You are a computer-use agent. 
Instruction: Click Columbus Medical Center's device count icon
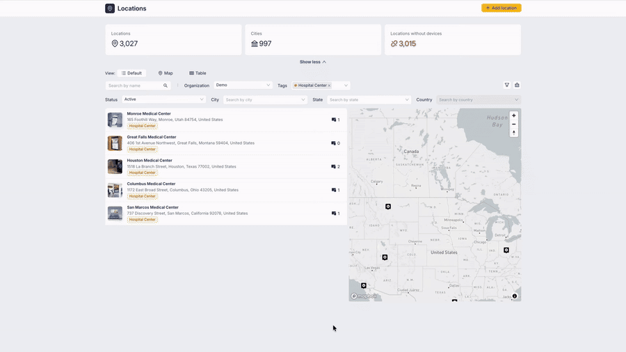click(x=334, y=190)
